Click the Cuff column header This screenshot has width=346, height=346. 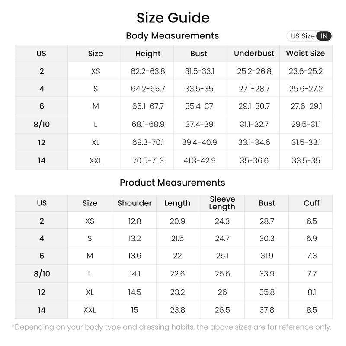coord(311,203)
